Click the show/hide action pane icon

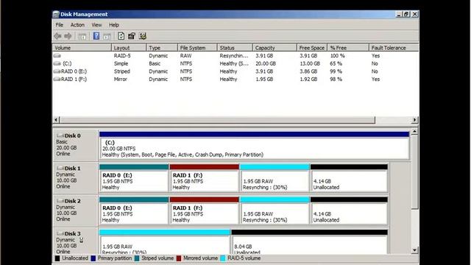pos(107,36)
